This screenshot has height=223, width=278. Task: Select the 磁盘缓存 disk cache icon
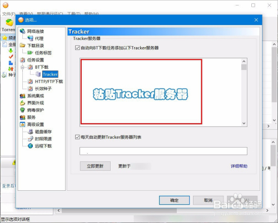(30, 131)
